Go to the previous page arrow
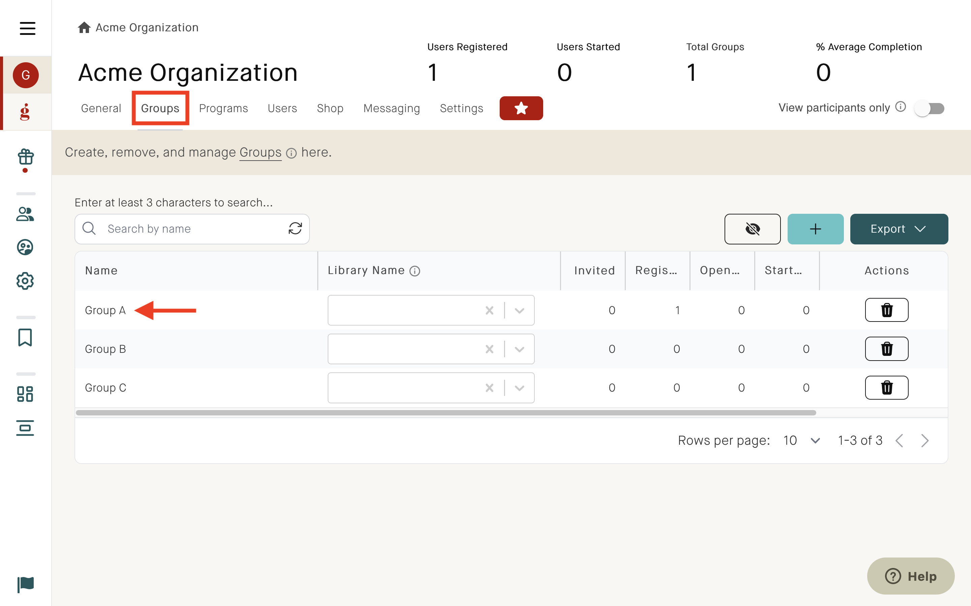This screenshot has width=971, height=606. point(900,440)
